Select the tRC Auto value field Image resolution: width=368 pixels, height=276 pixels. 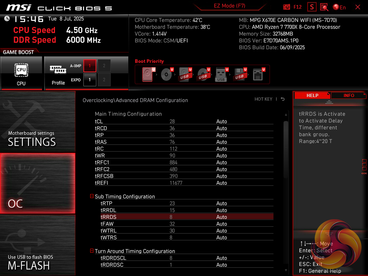pyautogui.click(x=221, y=148)
